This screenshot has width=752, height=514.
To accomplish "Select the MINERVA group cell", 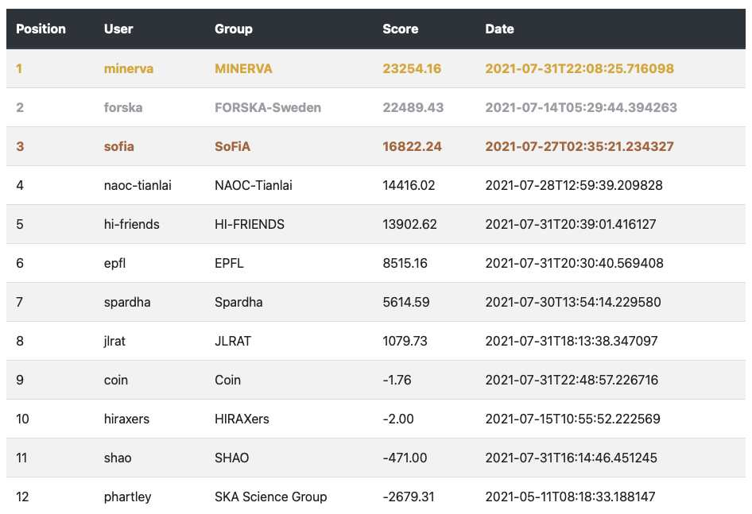I will pos(243,68).
